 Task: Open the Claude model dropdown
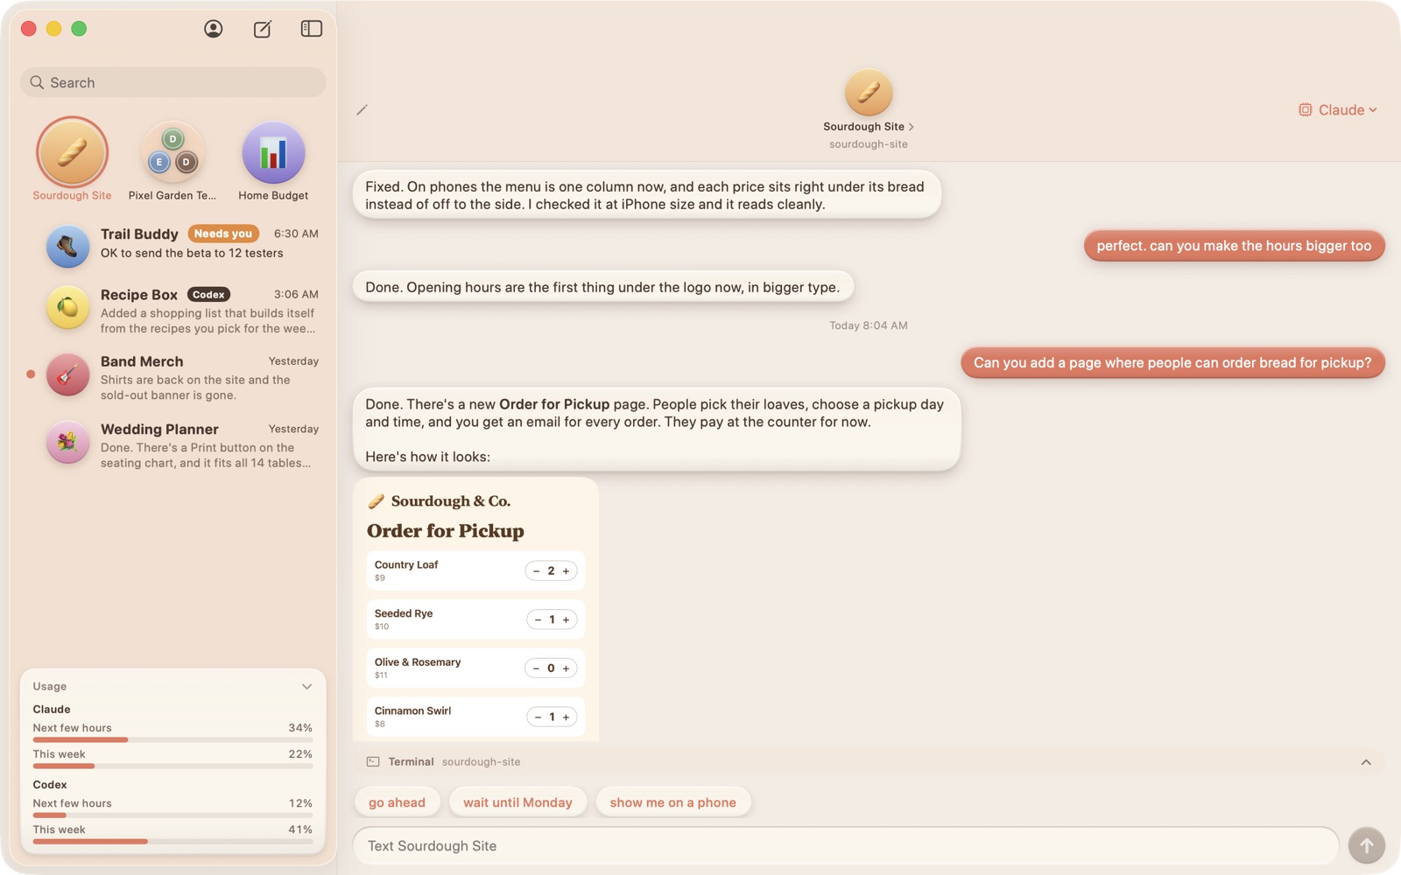click(1338, 109)
